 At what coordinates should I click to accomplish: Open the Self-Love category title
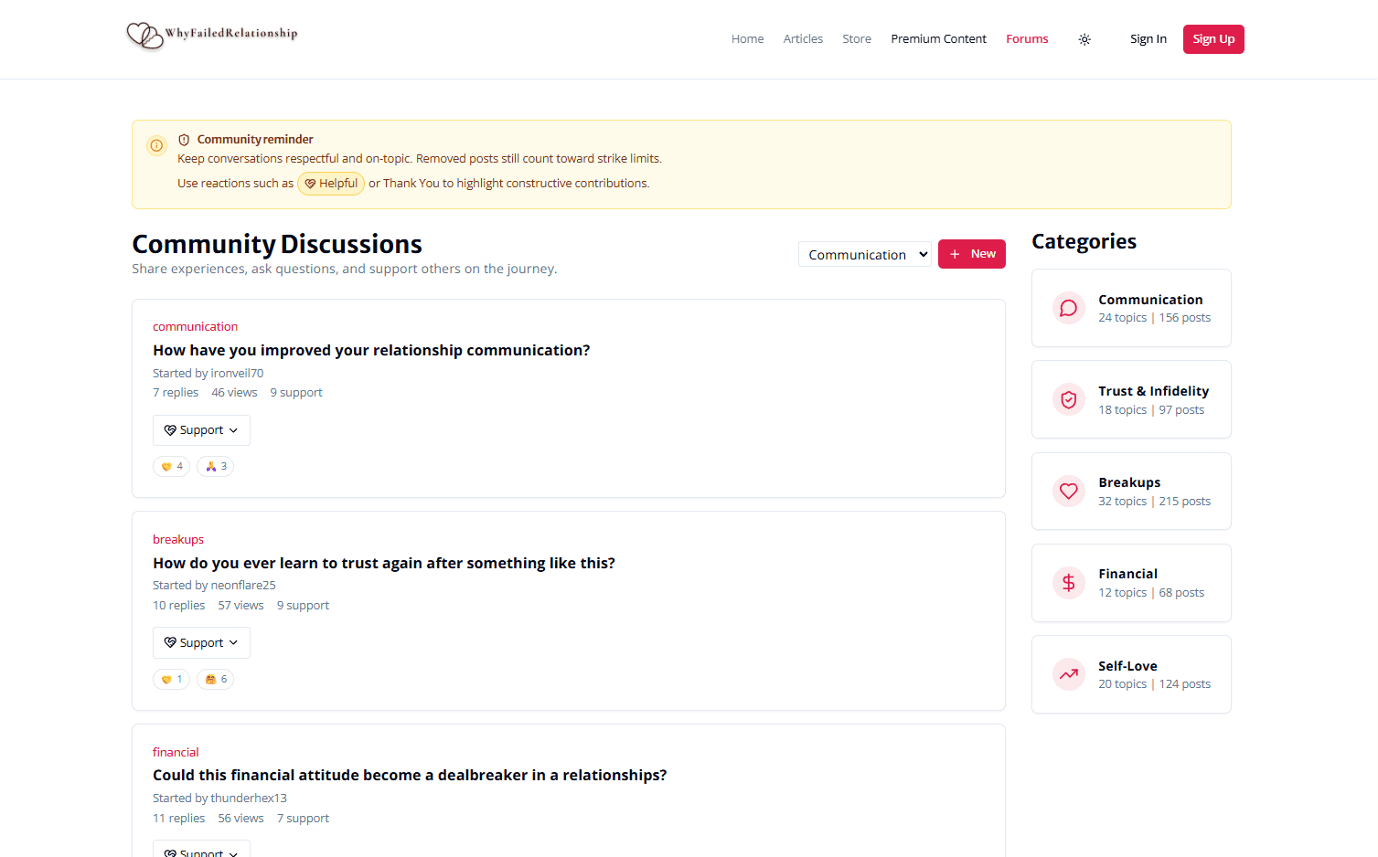pos(1127,666)
